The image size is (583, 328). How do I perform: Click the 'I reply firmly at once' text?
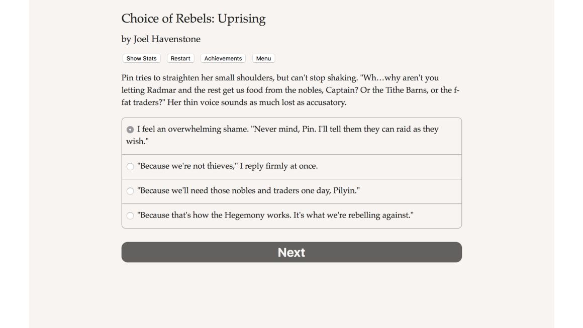click(279, 166)
